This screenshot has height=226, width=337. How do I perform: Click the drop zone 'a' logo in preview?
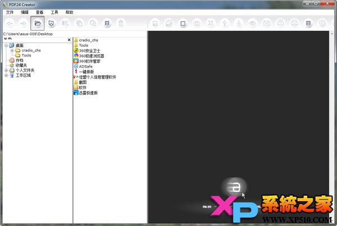click(234, 187)
